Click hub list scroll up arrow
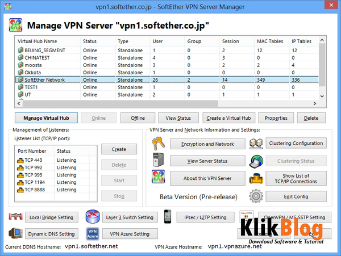This screenshot has width=341, height=256. coord(322,40)
